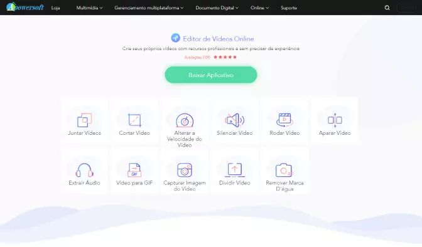Open the Suporte menu item
This screenshot has height=247, width=422.
tap(289, 8)
